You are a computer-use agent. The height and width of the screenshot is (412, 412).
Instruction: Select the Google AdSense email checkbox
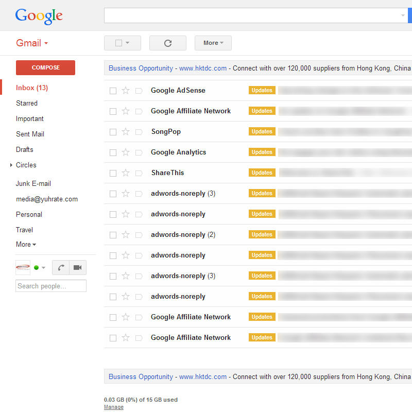coord(113,91)
